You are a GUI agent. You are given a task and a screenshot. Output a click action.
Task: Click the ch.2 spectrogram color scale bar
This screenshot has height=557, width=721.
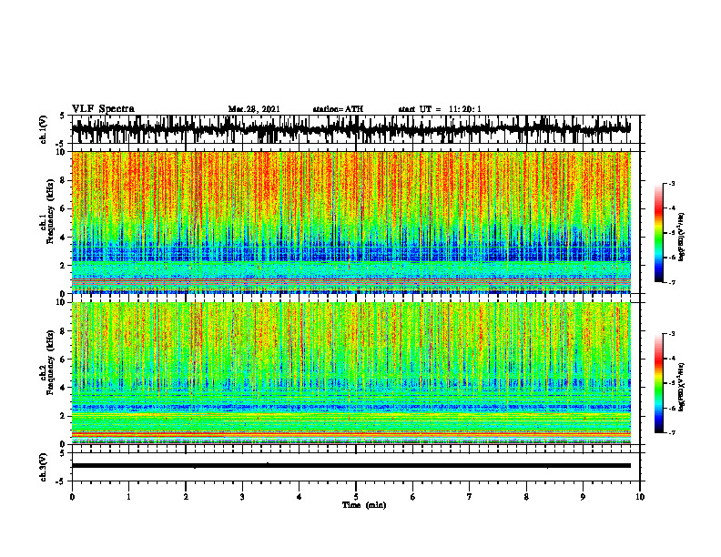coord(658,383)
